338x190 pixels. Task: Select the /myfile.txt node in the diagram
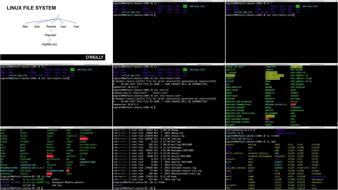pos(49,44)
